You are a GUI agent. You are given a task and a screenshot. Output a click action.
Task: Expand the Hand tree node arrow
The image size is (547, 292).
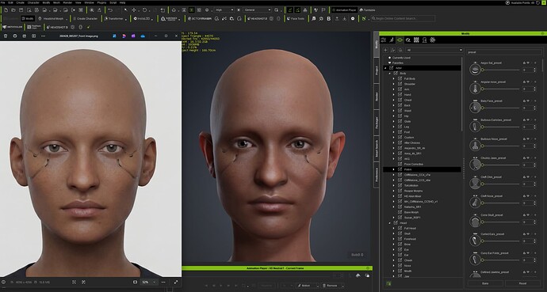click(x=394, y=95)
